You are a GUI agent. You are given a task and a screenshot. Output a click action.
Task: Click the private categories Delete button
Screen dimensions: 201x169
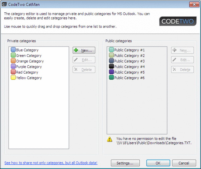coord(84,70)
